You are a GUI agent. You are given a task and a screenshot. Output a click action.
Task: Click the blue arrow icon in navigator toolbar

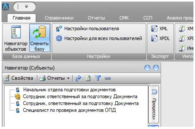pyautogui.click(x=78, y=78)
